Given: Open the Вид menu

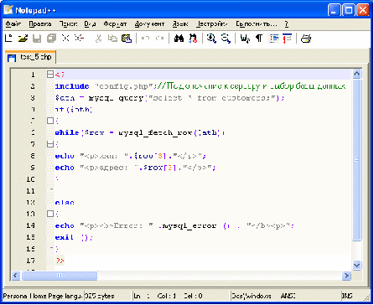Looking at the screenshot, I should click(90, 24).
